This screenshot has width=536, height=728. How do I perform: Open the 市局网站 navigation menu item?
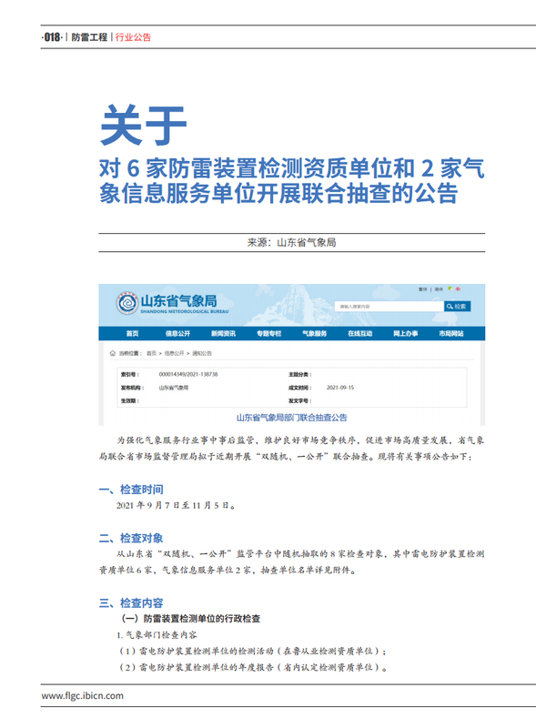pos(451,333)
